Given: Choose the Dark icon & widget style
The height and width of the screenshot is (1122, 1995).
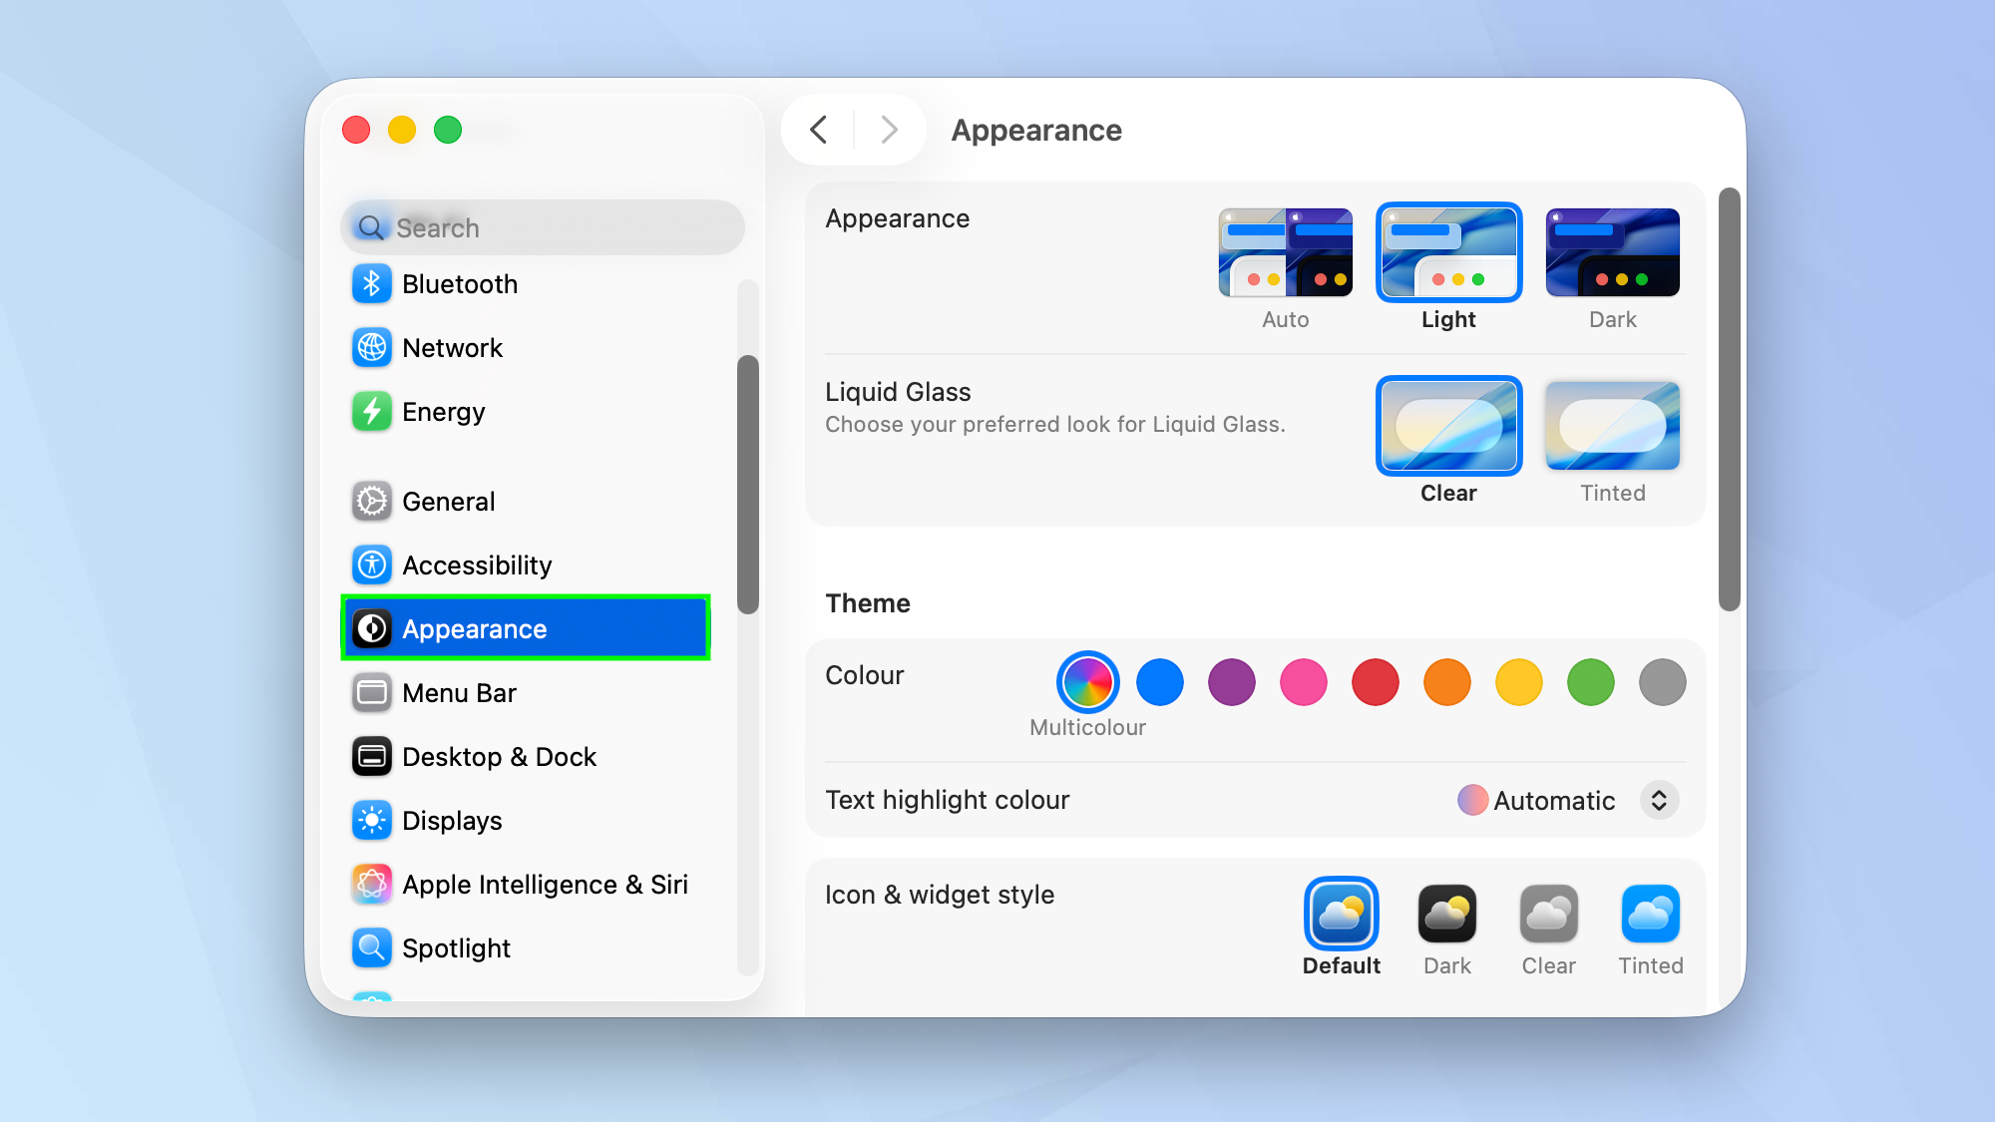Looking at the screenshot, I should coord(1446,915).
